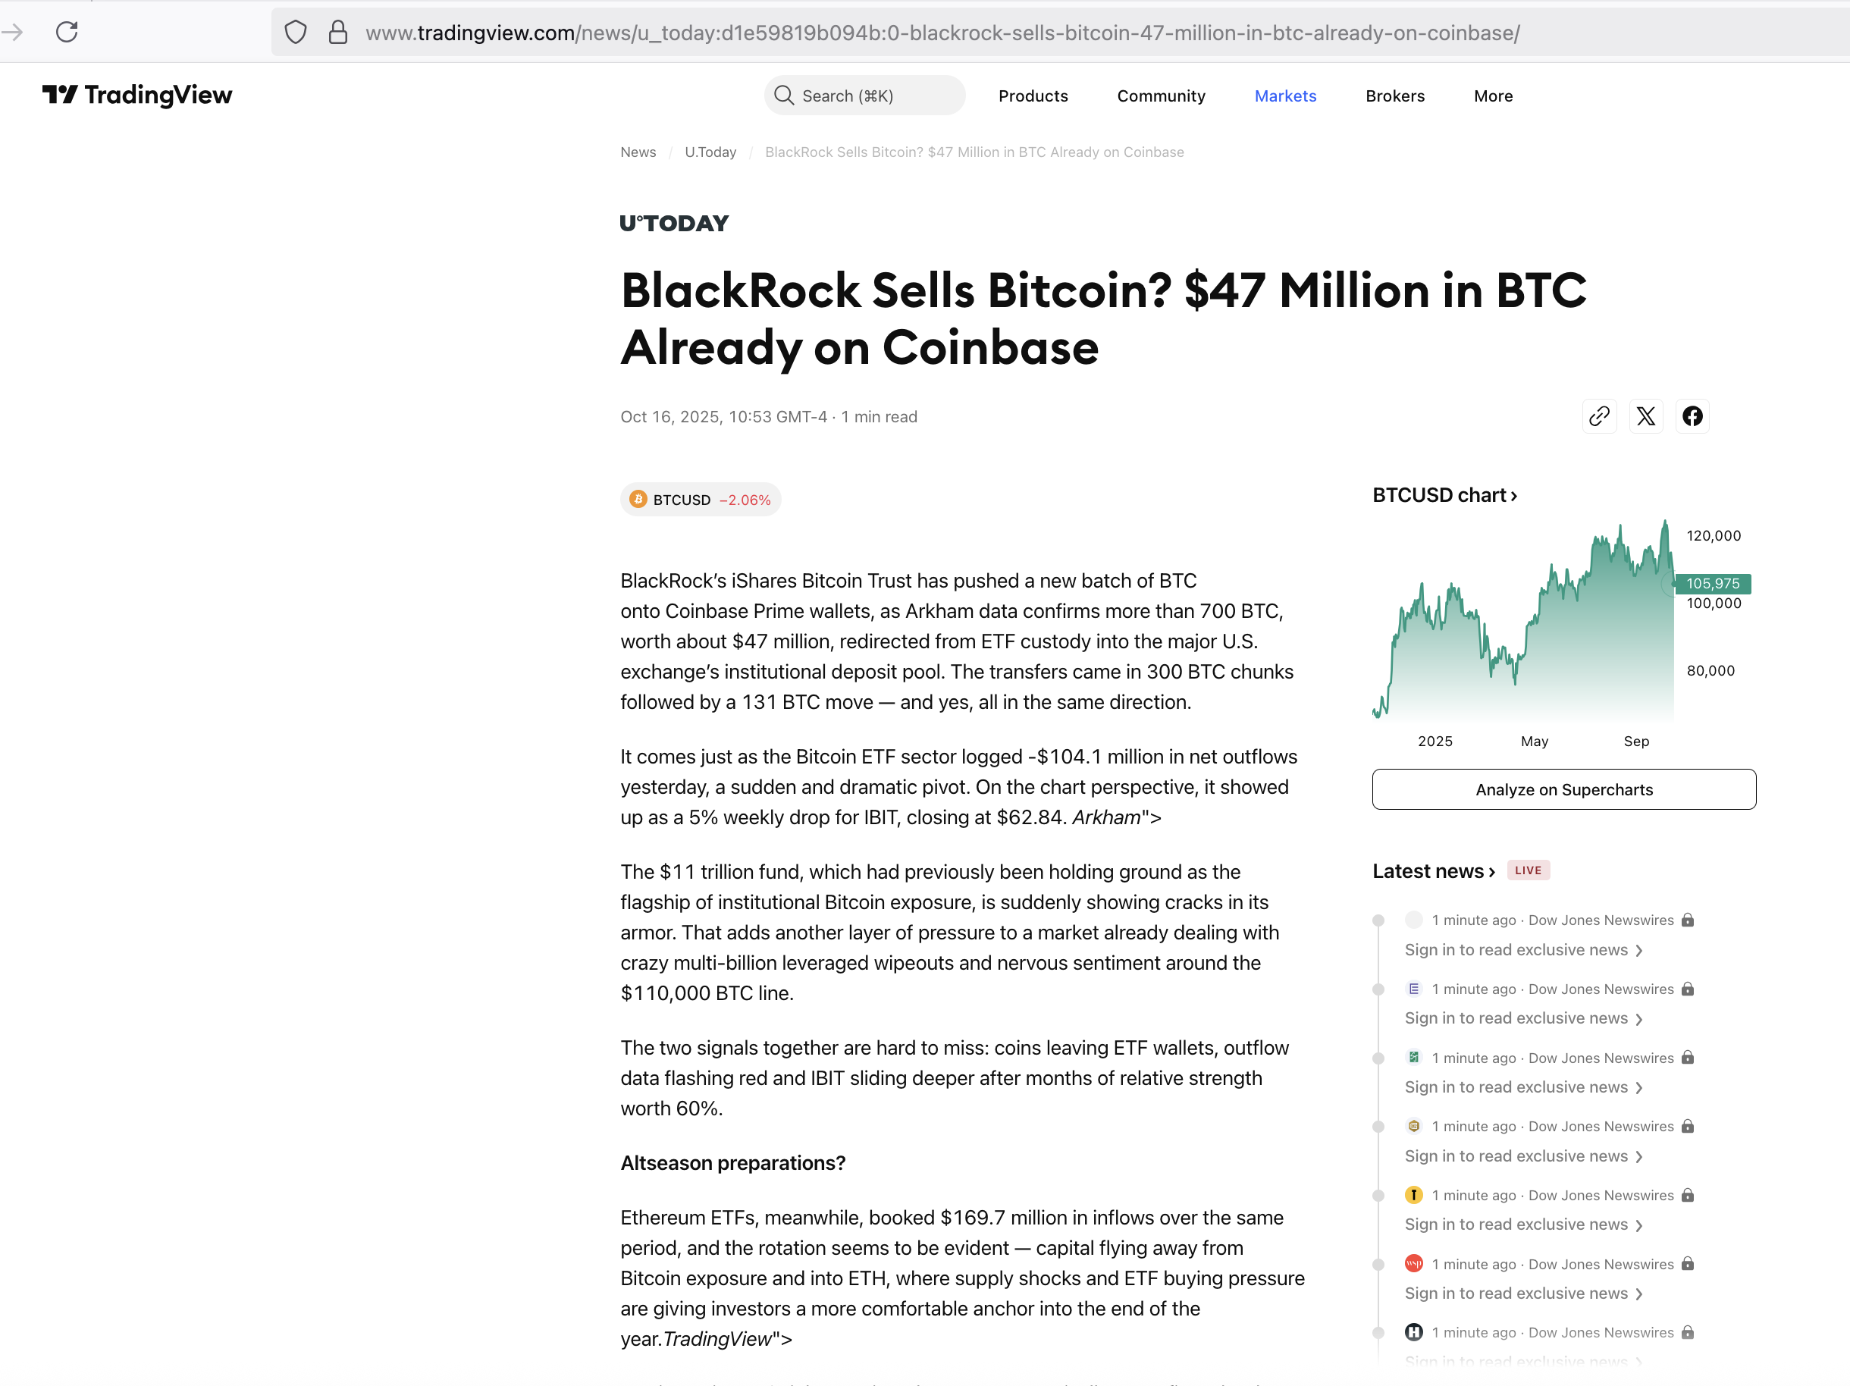Share article on Facebook
This screenshot has height=1386, width=1850.
click(1692, 416)
